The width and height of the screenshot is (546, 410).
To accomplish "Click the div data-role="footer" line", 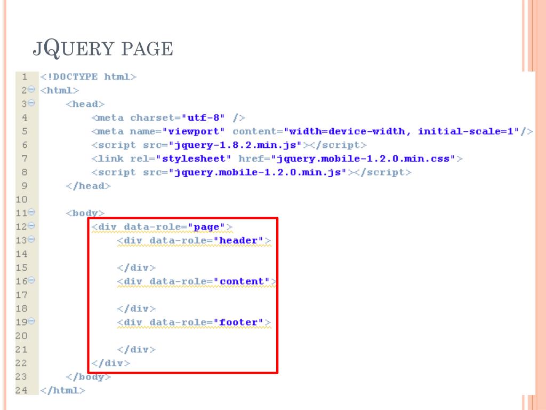I will tap(194, 322).
